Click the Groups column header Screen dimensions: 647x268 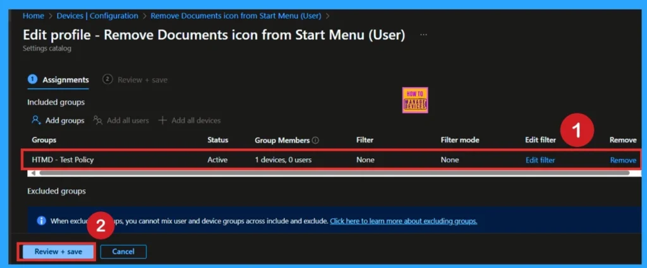[44, 140]
